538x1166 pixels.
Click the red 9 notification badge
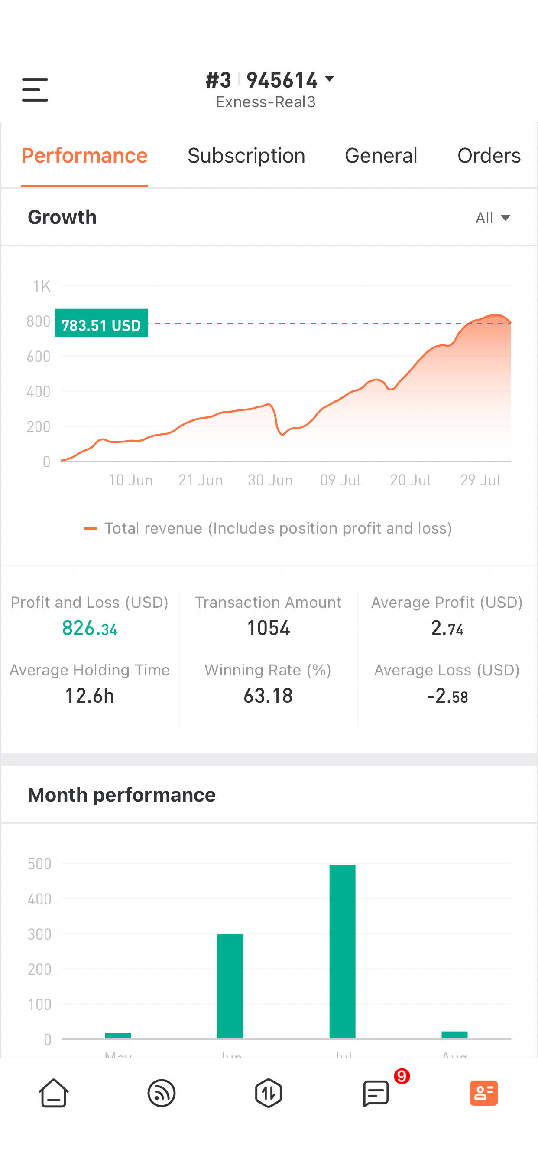[402, 1076]
